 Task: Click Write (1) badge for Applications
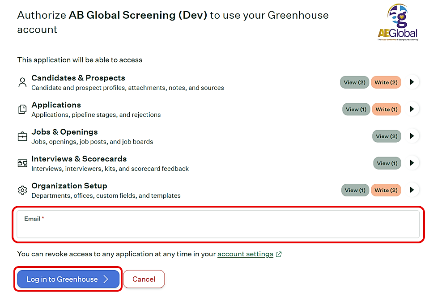(387, 109)
